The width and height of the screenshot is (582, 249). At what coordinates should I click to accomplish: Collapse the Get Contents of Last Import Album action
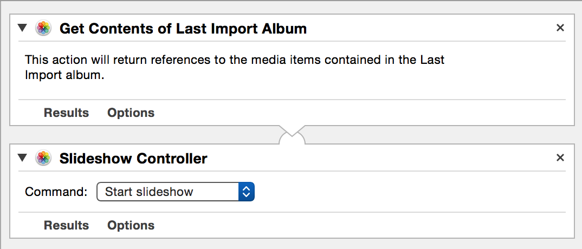(x=23, y=28)
